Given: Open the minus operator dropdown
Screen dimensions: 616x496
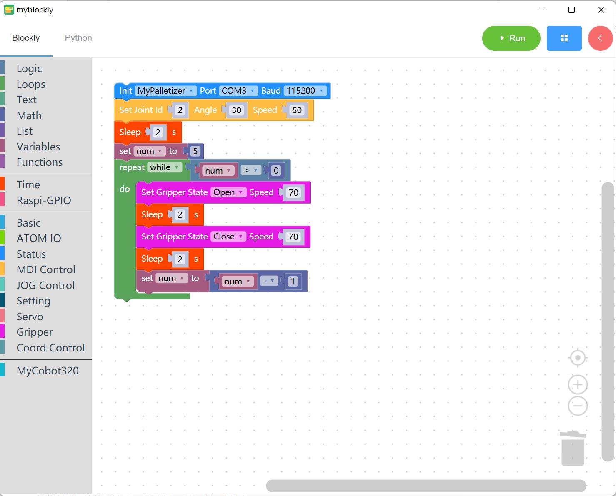Looking at the screenshot, I should [x=269, y=282].
